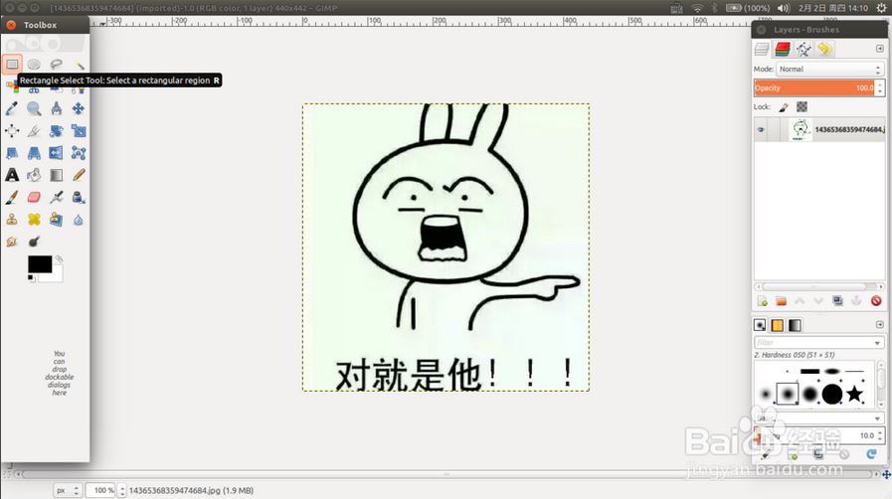Open the layer Mode dropdown
This screenshot has width=892, height=499.
pos(830,69)
